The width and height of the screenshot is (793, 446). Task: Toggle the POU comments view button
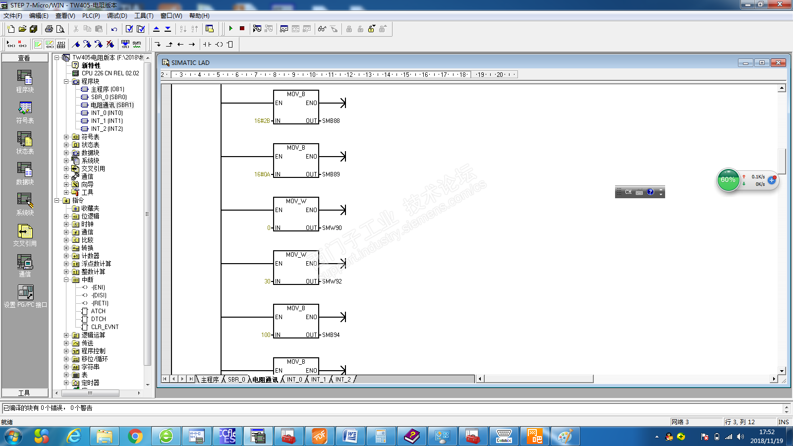point(38,44)
